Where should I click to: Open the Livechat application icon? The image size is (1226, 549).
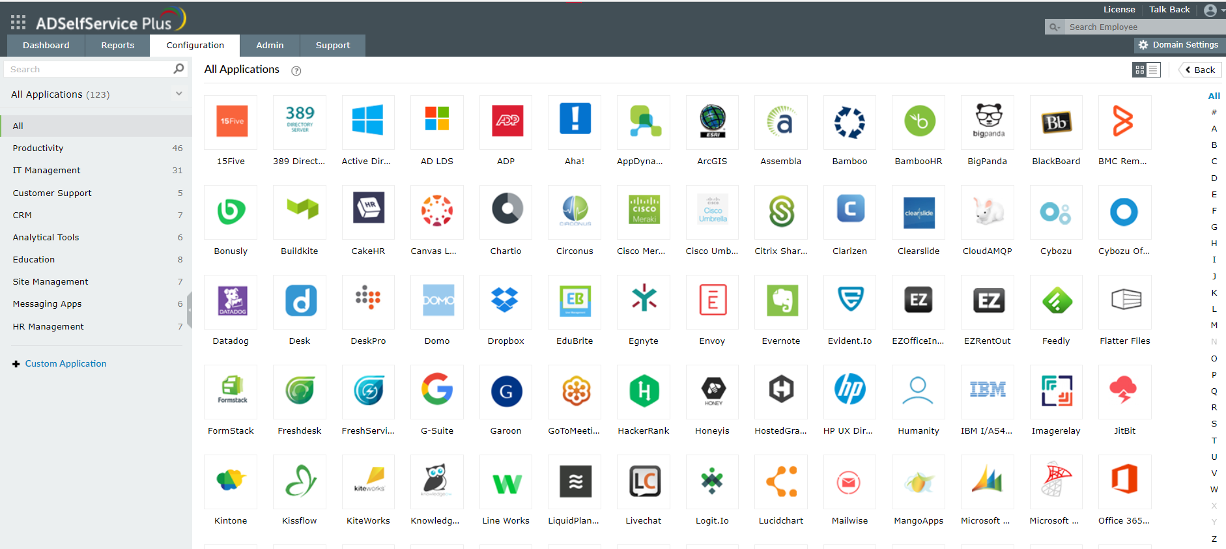pos(644,481)
